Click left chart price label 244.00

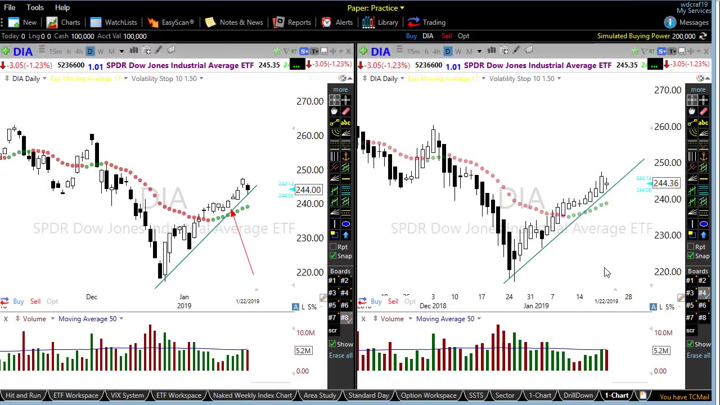308,190
